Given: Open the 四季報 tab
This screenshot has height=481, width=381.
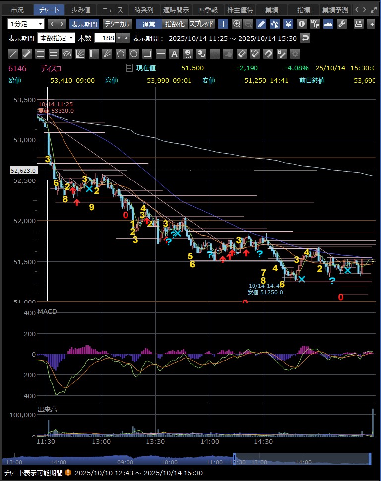Looking at the screenshot, I should coord(208,10).
